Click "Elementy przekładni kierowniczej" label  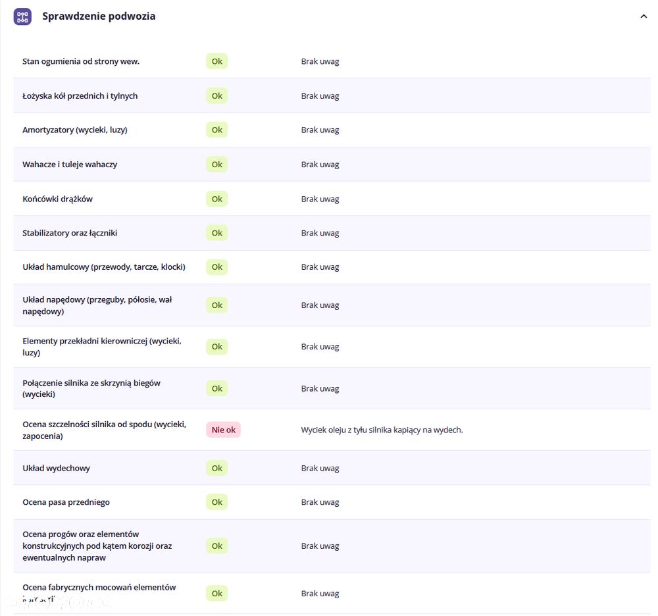click(102, 347)
